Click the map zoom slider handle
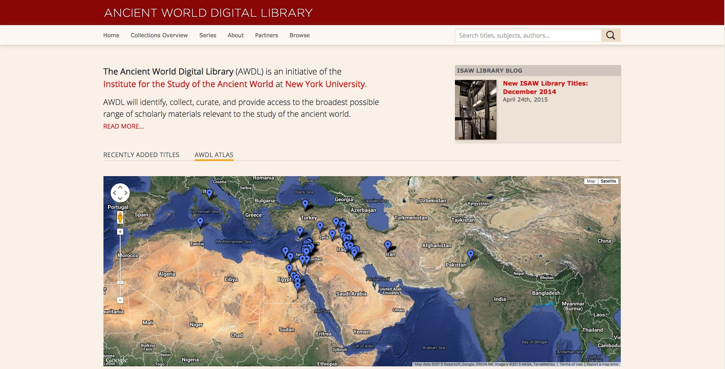This screenshot has width=725, height=369. pos(120,283)
